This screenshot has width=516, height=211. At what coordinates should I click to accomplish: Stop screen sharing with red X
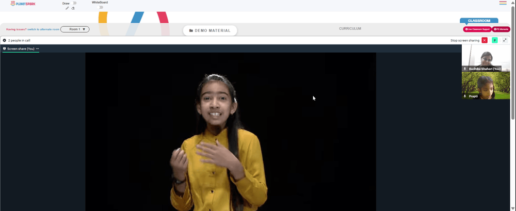(485, 40)
